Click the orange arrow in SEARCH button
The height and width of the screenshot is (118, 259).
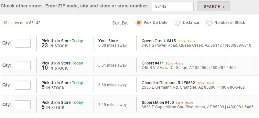[x=223, y=7]
